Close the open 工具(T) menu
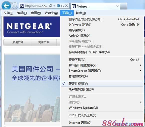Image resolution: width=145 pixels, height=127 pixels. pos(67,13)
